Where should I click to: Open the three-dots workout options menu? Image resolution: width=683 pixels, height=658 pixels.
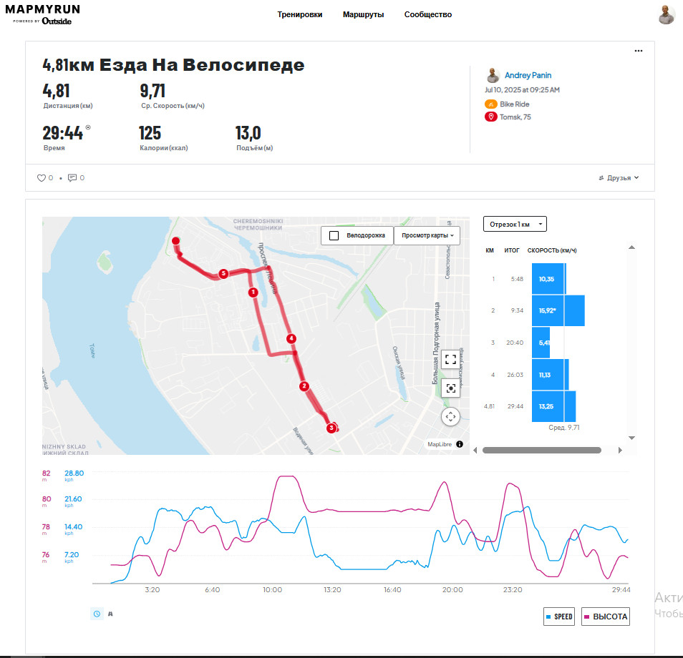pos(638,51)
